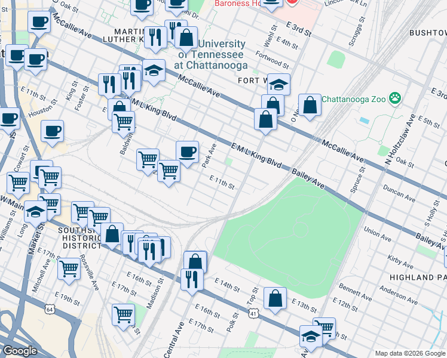Open the graduation cap marker at bottom near E 13th St
The width and height of the screenshot is (447, 358).
pyautogui.click(x=311, y=339)
